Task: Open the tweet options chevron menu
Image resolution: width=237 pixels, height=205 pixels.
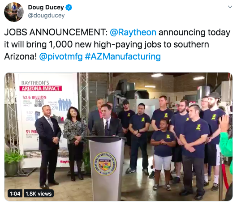Action: tap(230, 7)
